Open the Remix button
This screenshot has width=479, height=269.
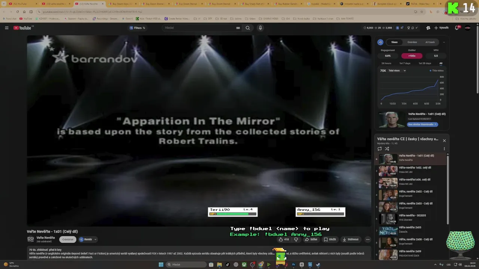pyautogui.click(x=86, y=239)
